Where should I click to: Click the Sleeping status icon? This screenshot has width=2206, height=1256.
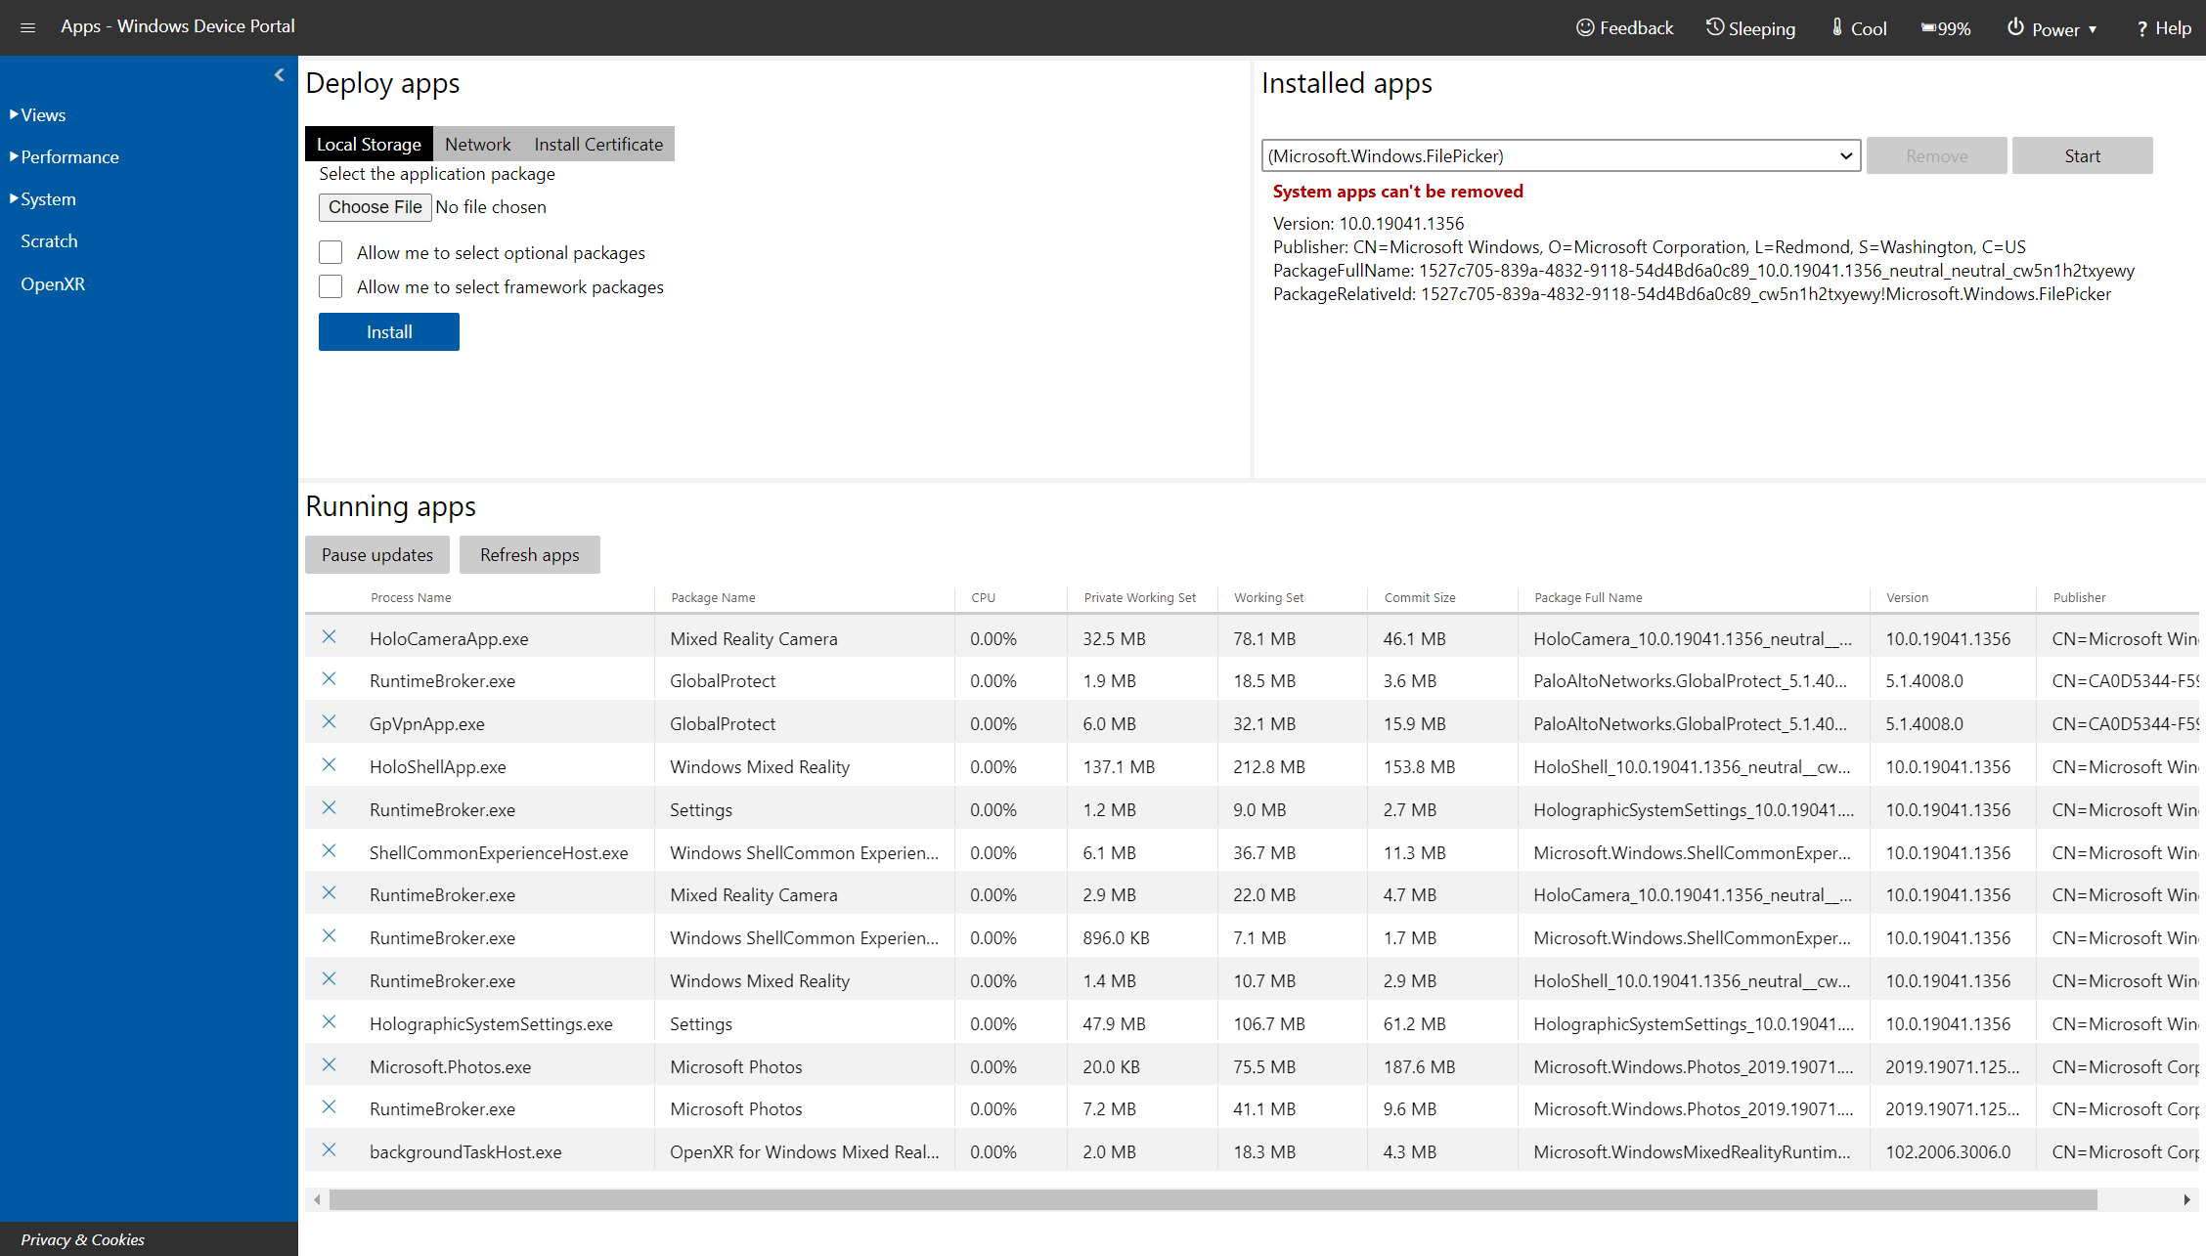1712,27
